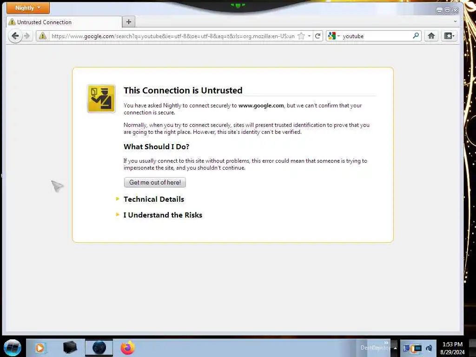Open the Nightly application menu

pyautogui.click(x=28, y=7)
